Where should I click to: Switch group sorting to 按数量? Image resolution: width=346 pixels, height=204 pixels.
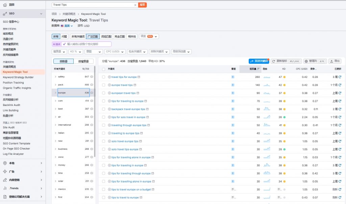click(x=64, y=61)
